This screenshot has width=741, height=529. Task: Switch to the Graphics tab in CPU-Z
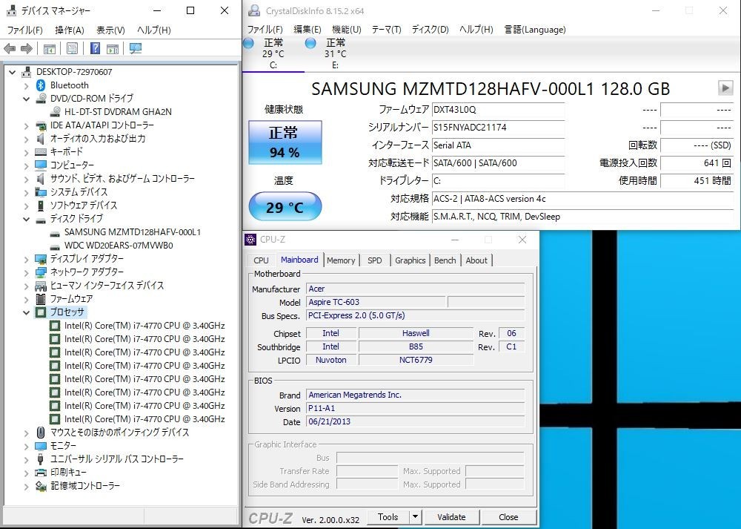tap(411, 260)
